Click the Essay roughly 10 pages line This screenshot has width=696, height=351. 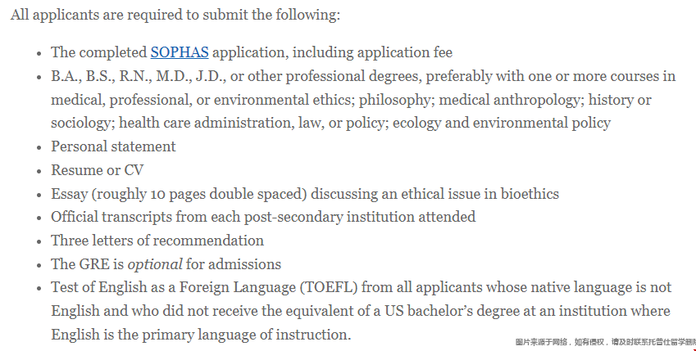click(x=305, y=194)
